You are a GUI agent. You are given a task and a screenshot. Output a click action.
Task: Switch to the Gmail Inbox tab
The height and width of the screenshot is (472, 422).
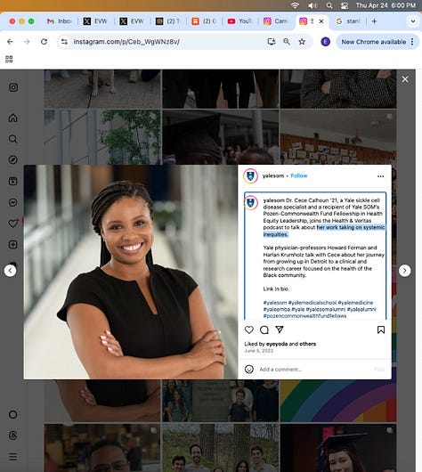60,21
